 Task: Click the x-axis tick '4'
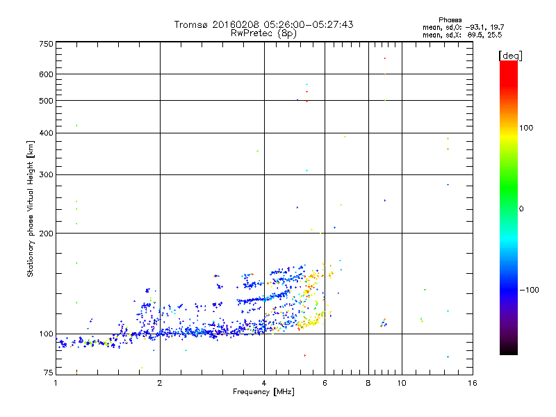[x=264, y=383]
